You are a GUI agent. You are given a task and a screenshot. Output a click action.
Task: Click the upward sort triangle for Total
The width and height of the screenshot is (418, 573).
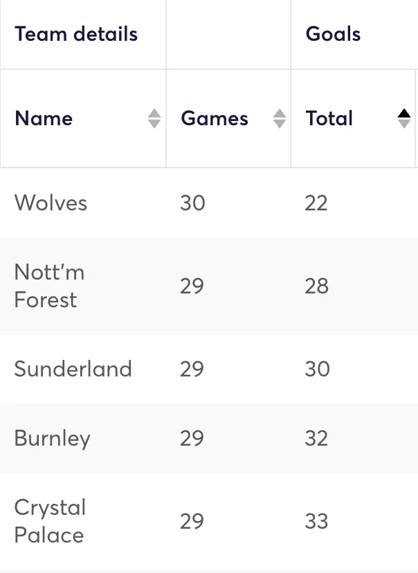(x=404, y=113)
